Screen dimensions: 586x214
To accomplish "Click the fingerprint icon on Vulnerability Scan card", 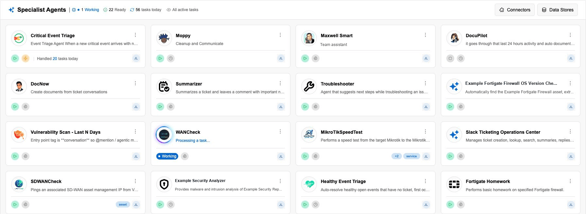I will point(26,156).
